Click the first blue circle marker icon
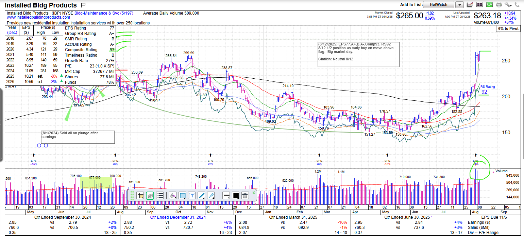 pos(39,145)
